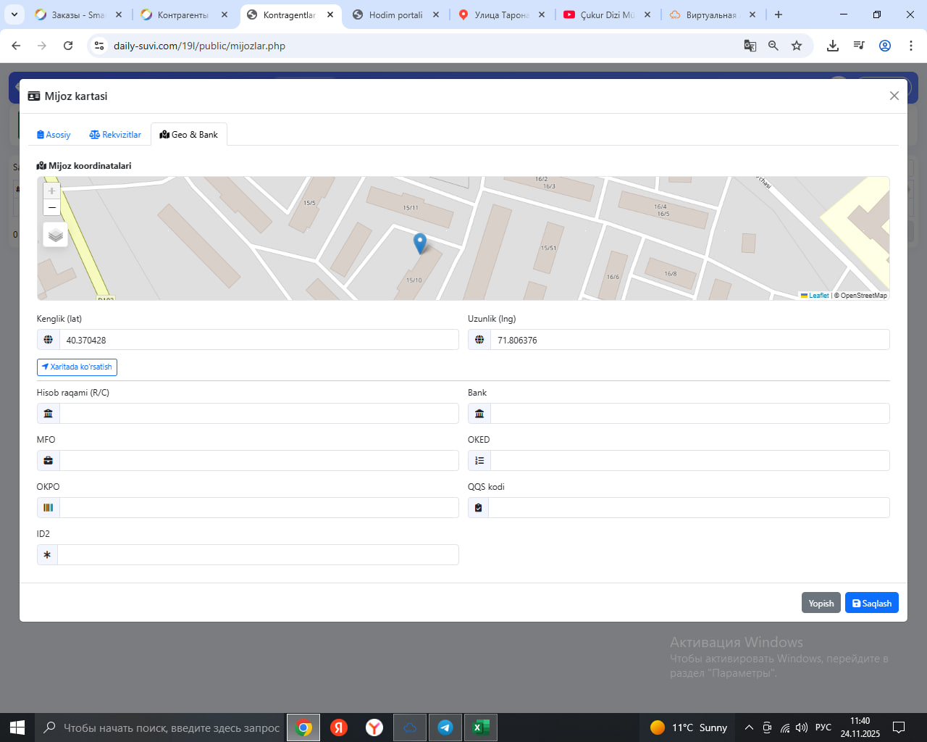Open the map layers control
Viewport: 927px width, 742px height.
56,235
